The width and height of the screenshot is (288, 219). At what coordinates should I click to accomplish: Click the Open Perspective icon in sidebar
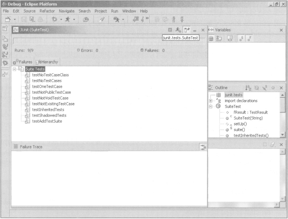5,28
